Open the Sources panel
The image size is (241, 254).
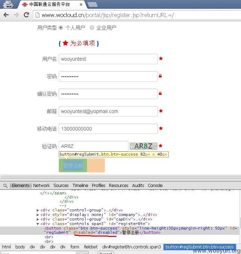(x=61, y=186)
